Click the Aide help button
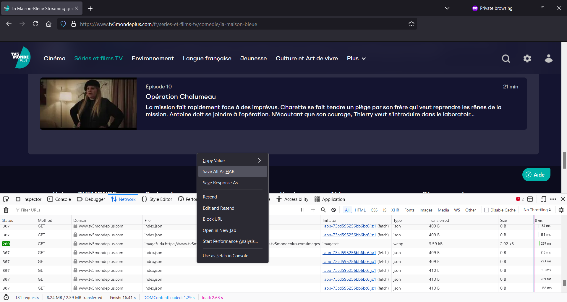 536,175
